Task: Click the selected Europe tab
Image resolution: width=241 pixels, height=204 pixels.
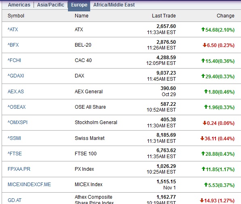Action: coord(79,5)
